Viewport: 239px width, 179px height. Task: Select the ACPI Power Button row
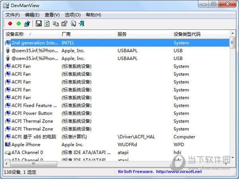click(x=117, y=113)
